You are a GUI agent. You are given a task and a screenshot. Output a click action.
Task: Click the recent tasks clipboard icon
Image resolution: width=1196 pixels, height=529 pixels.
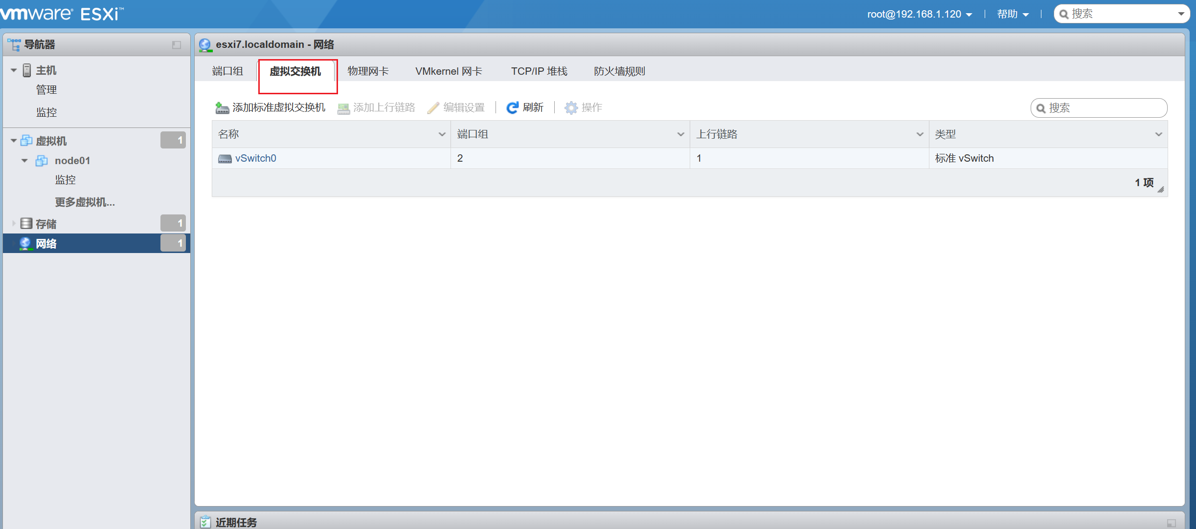(x=205, y=522)
